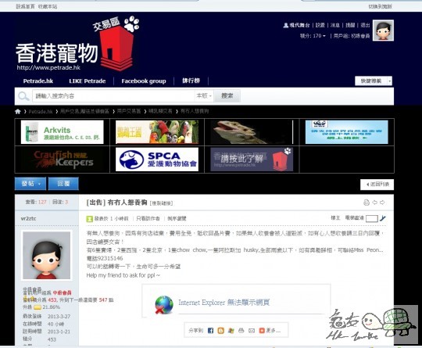This screenshot has height=348, width=422.
Task: Click the 回覆 reply button
Action: (63, 184)
